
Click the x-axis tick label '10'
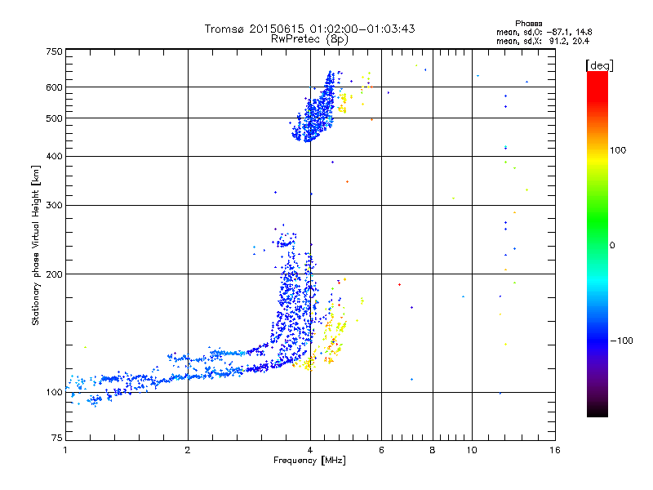pos(472,450)
